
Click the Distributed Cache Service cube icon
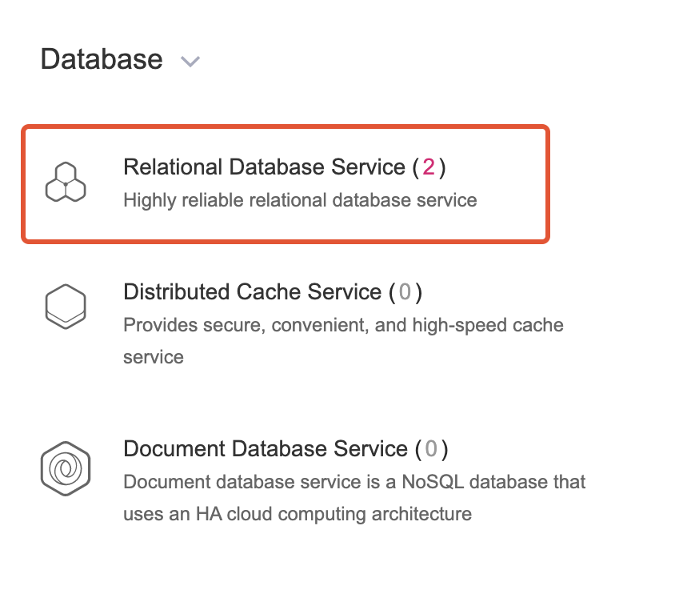point(66,307)
